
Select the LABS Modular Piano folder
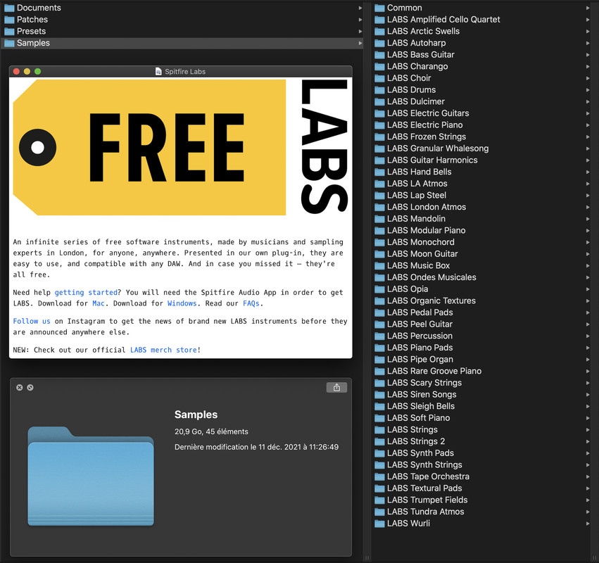click(x=482, y=231)
